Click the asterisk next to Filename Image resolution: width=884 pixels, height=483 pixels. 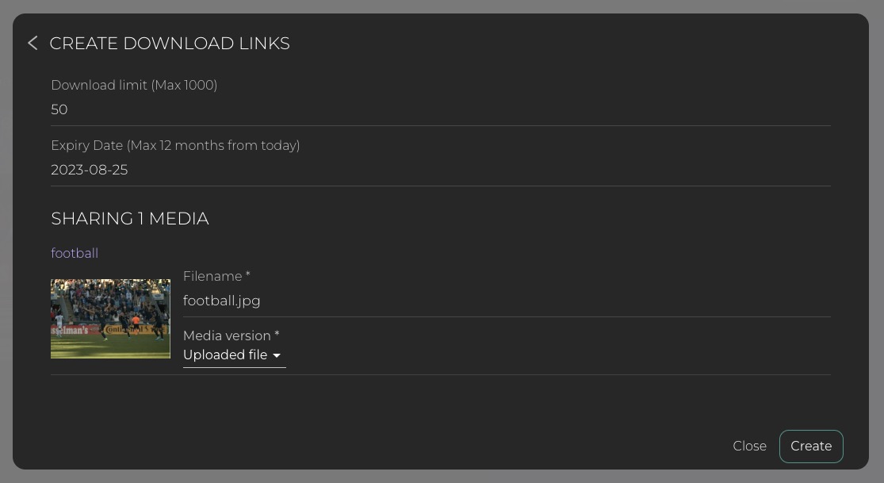tap(248, 275)
